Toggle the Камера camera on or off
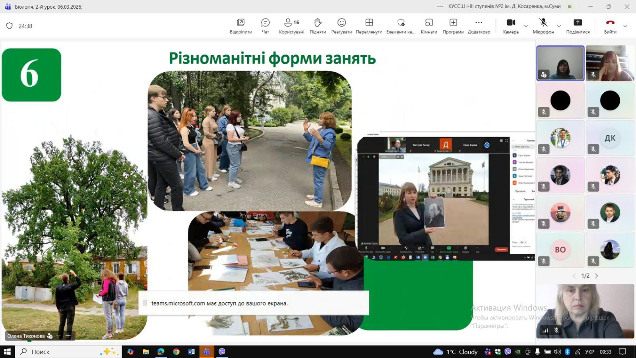 click(511, 26)
